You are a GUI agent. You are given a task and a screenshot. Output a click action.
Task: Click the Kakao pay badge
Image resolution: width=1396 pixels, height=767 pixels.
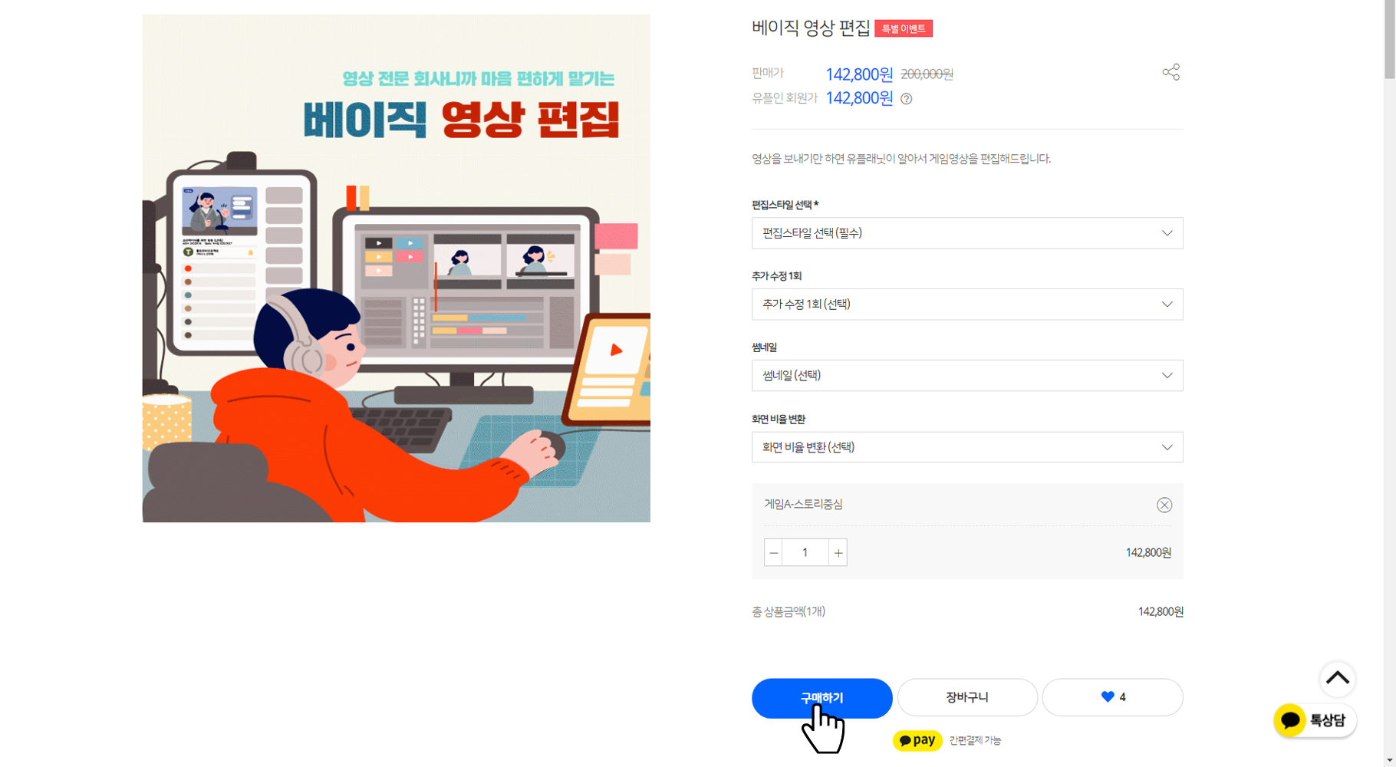[917, 740]
